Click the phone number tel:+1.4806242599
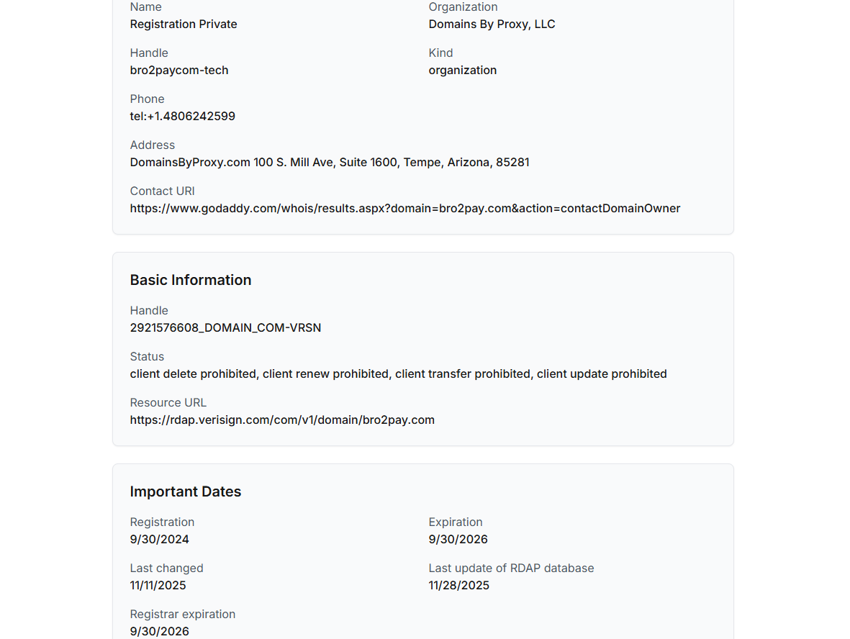Image resolution: width=850 pixels, height=639 pixels. pyautogui.click(x=183, y=117)
